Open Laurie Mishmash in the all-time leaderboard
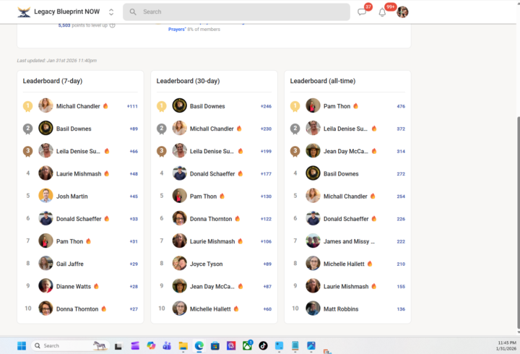Screen dimensions: 520x354 click(346, 287)
